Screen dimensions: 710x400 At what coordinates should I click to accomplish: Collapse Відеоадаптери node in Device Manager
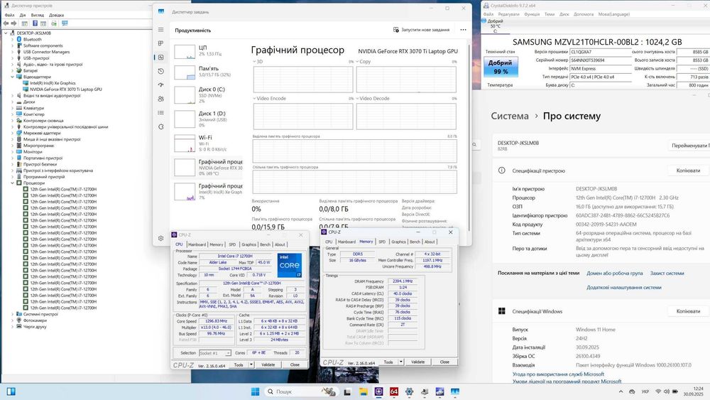point(12,77)
